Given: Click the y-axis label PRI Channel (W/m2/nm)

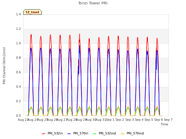Looking at the screenshot, I should 4,66.
